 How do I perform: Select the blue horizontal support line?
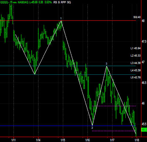[68, 126]
